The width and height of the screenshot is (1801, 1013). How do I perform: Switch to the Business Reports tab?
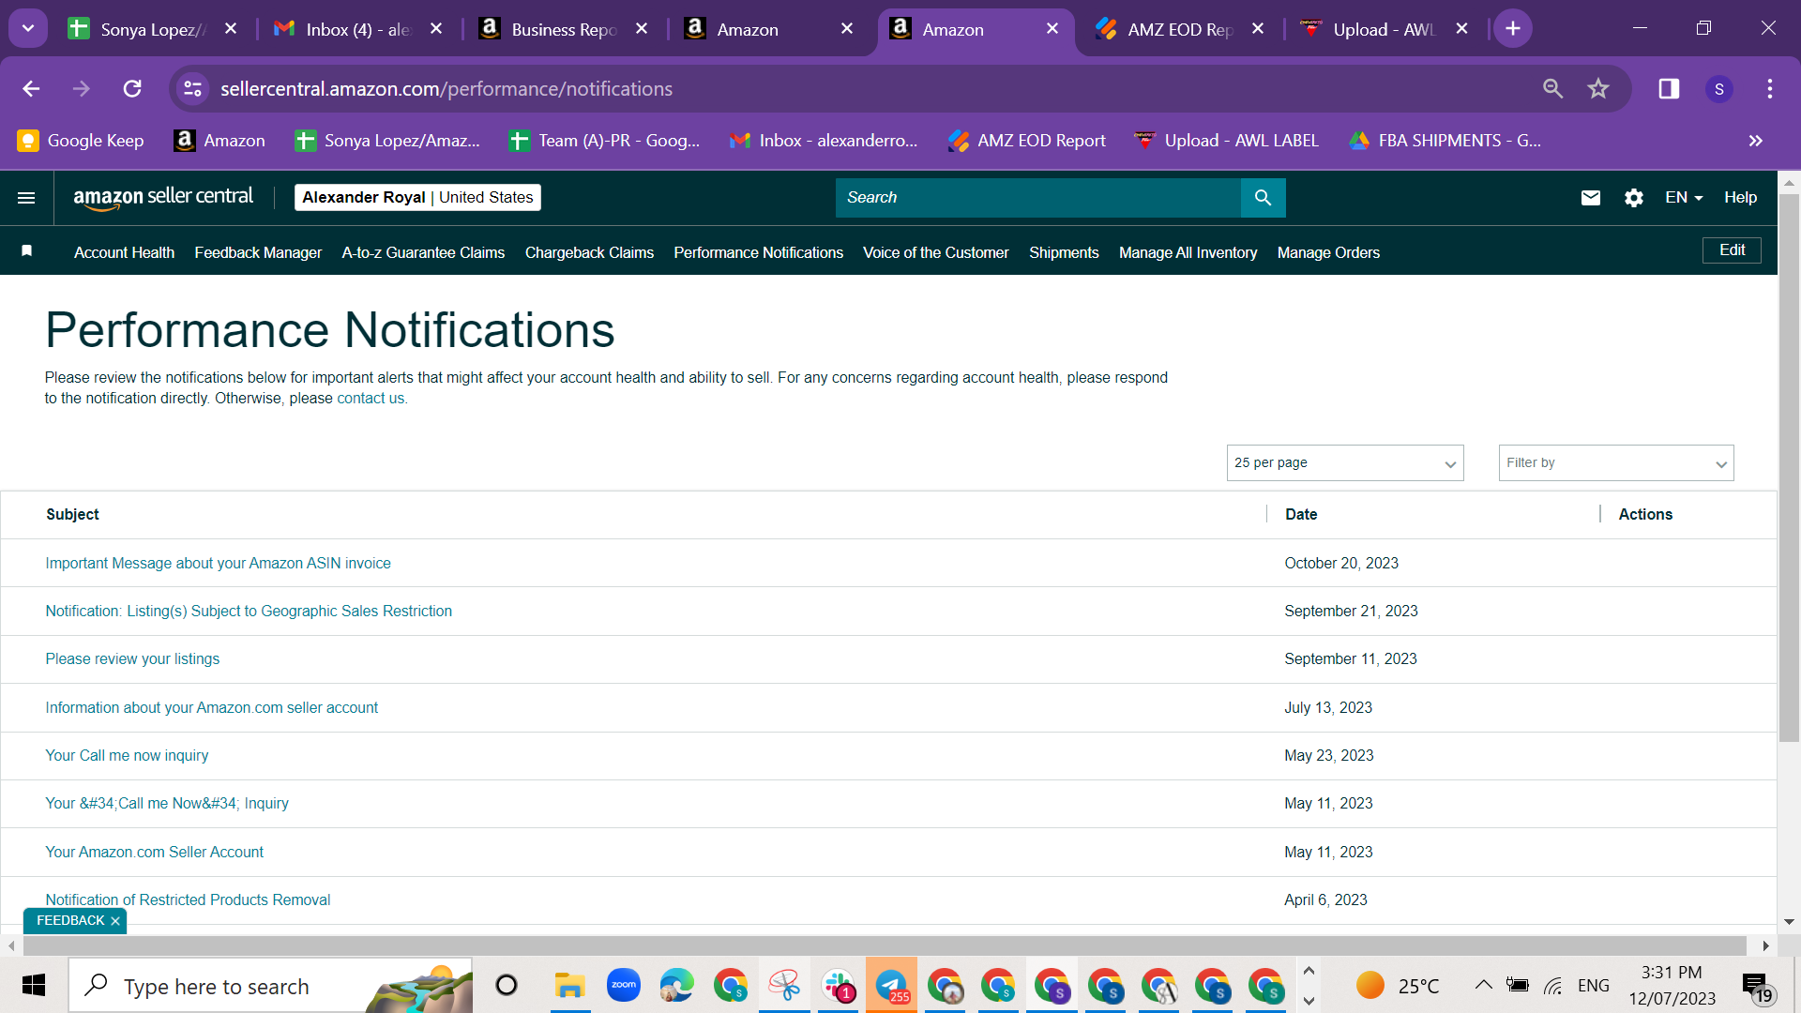563,29
